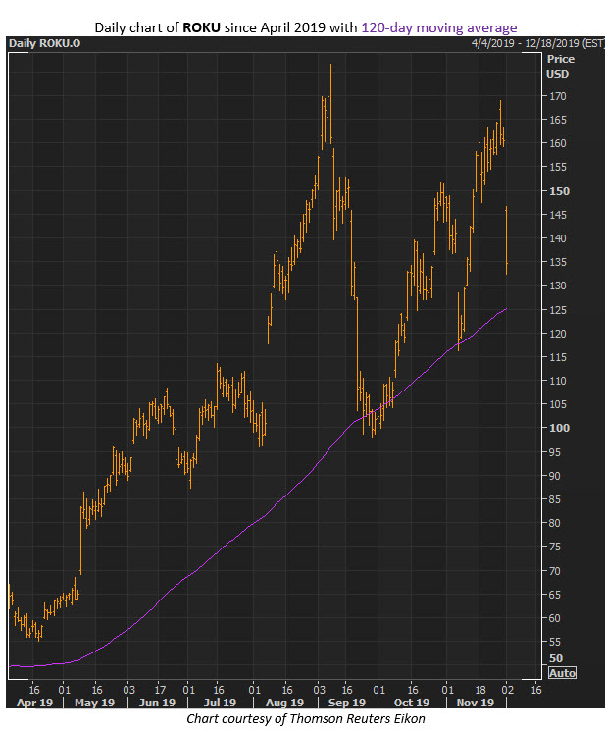
Task: Select the Price USD axis label
Action: tap(560, 66)
